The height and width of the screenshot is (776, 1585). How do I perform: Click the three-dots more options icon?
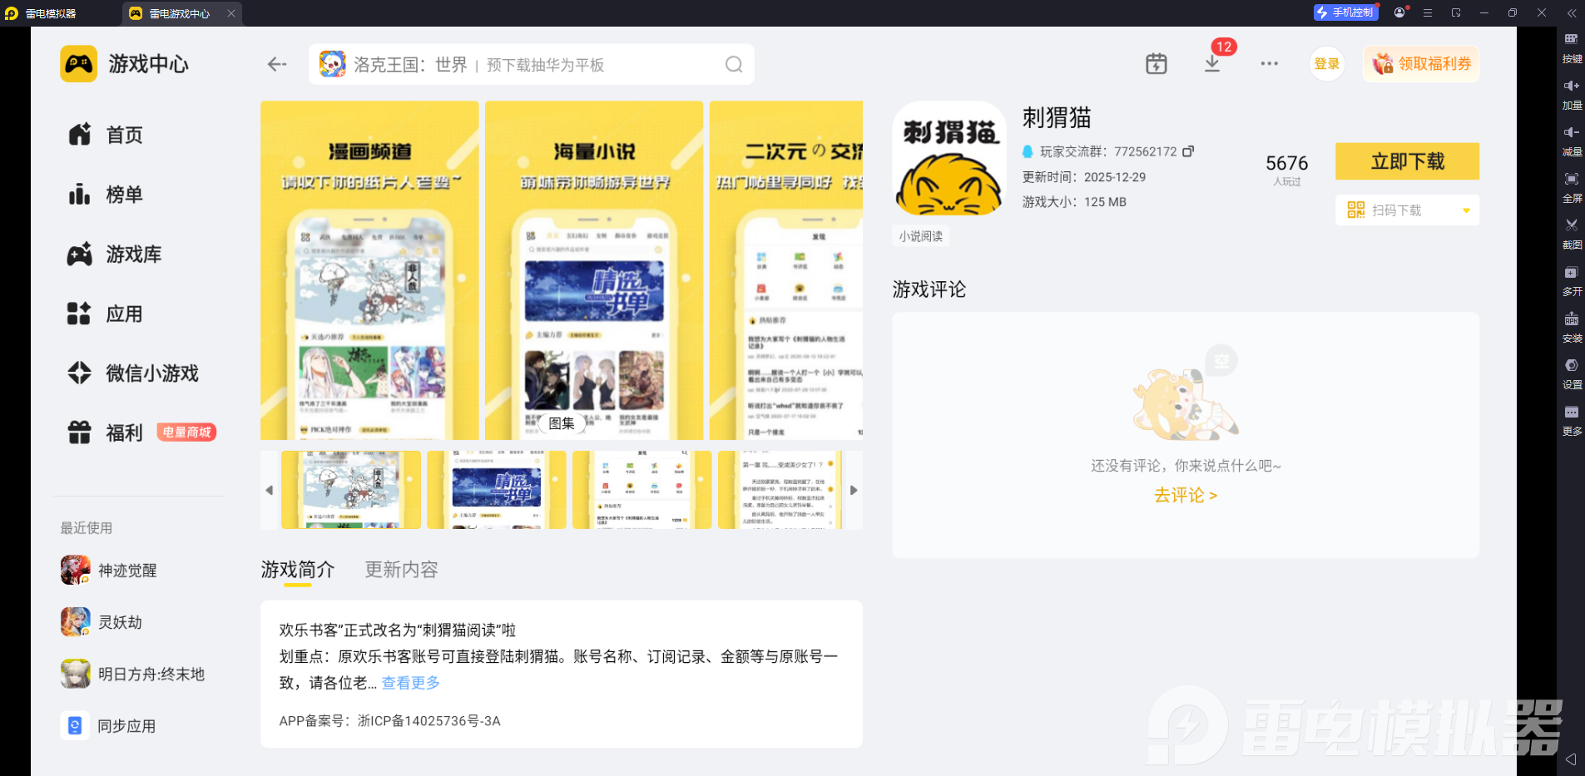(1269, 63)
